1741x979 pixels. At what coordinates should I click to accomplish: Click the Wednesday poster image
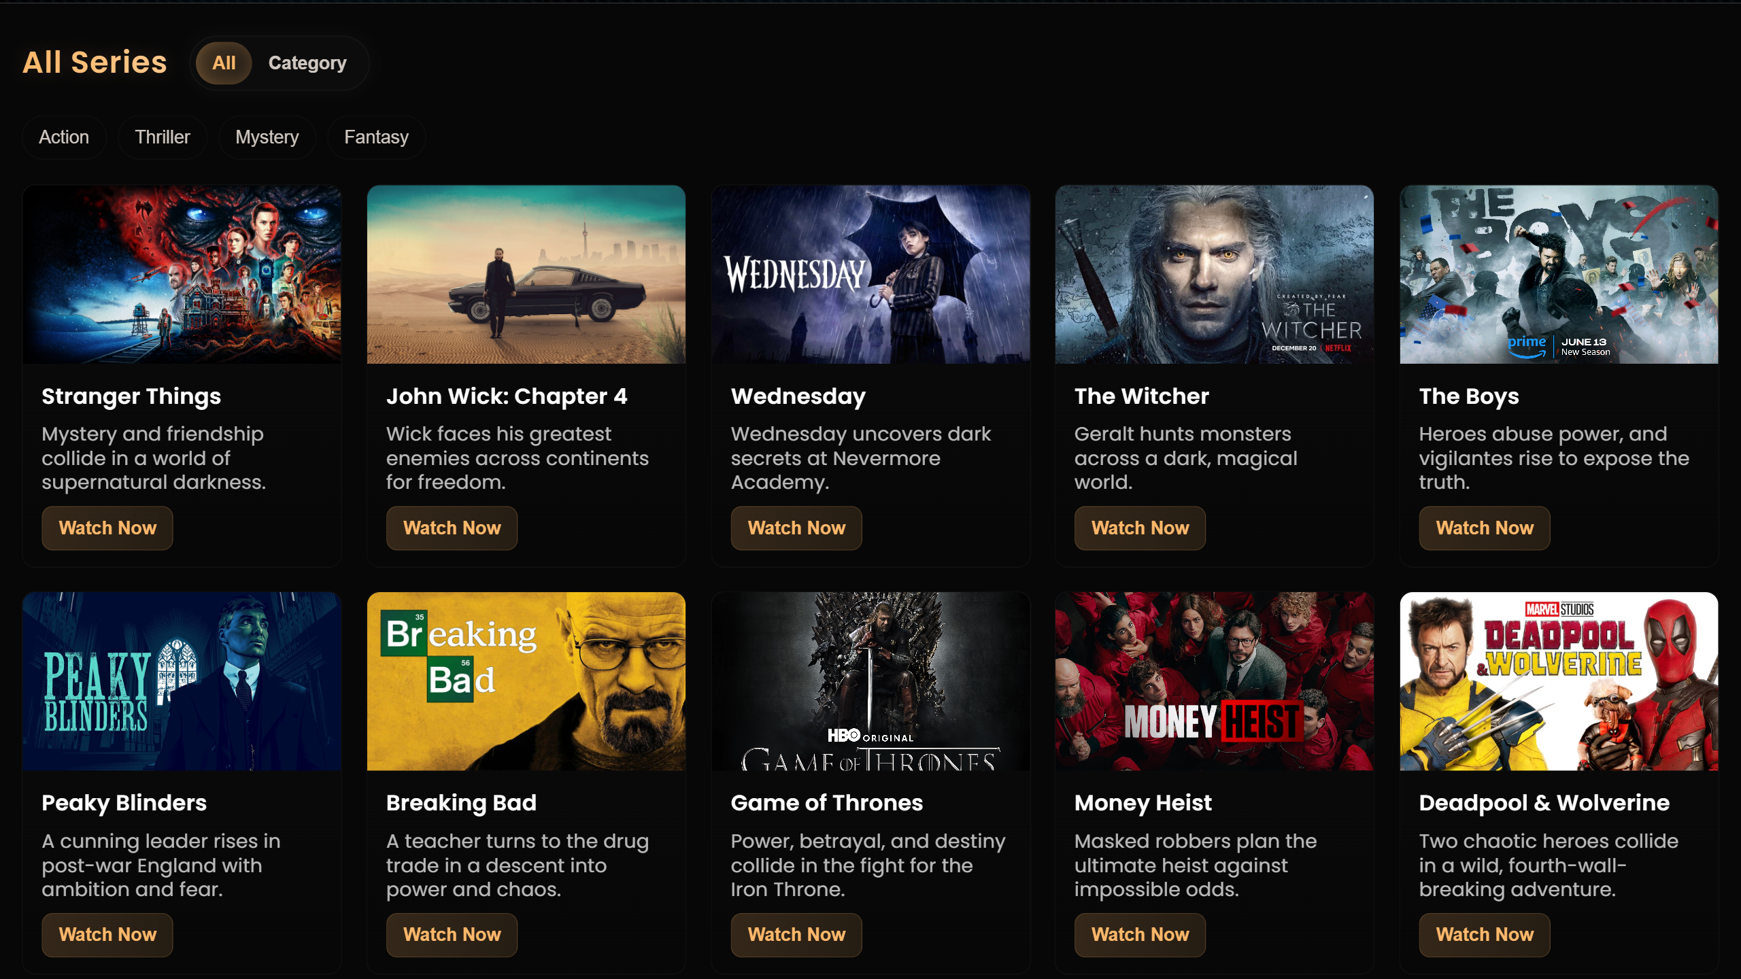click(x=870, y=275)
